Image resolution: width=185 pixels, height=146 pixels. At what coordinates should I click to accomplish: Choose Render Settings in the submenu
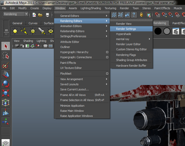131,29
